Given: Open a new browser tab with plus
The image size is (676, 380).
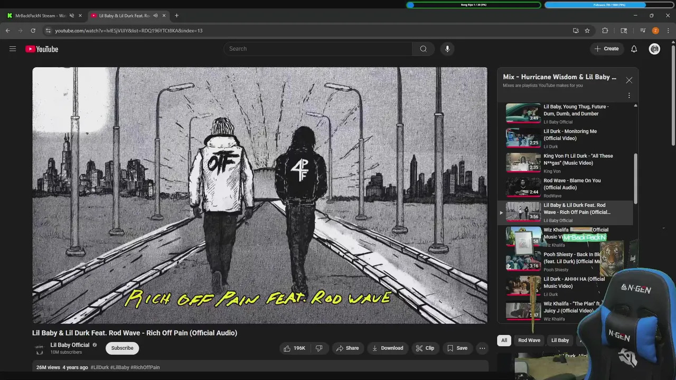Looking at the screenshot, I should click(176, 15).
